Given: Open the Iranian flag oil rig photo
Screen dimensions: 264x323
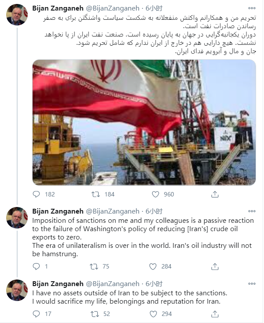Looking at the screenshot, I should coord(144,122).
